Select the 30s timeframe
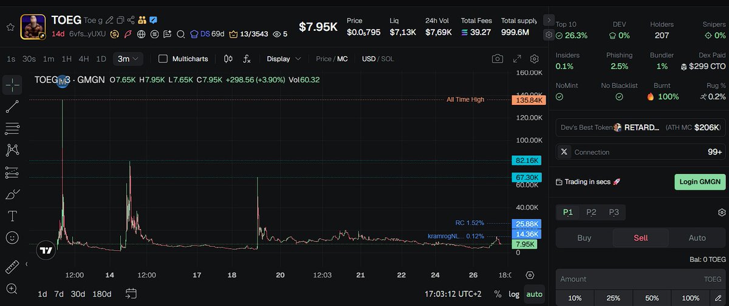This screenshot has width=729, height=306. tap(29, 59)
